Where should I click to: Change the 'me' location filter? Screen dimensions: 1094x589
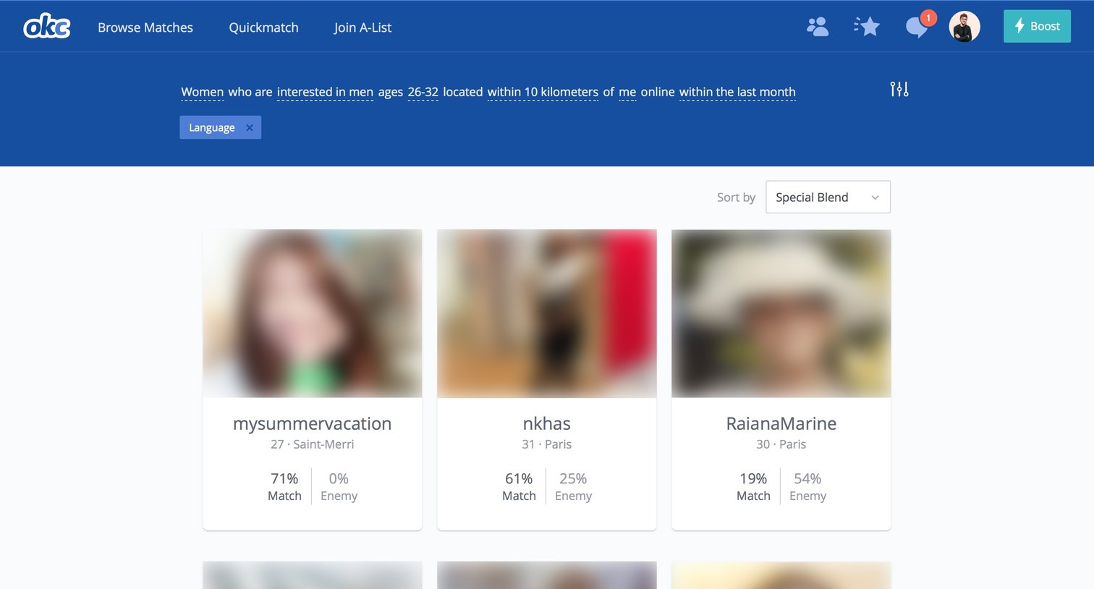[x=627, y=92]
